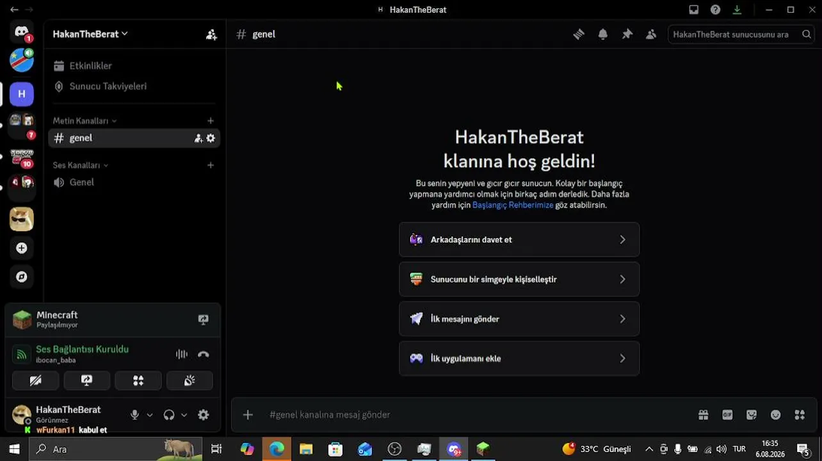Go back with title bar arrow
The width and height of the screenshot is (822, 461).
point(14,10)
